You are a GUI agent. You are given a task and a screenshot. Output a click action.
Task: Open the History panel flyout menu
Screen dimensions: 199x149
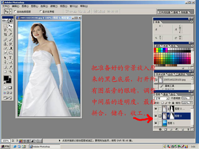pyautogui.click(x=192, y=74)
